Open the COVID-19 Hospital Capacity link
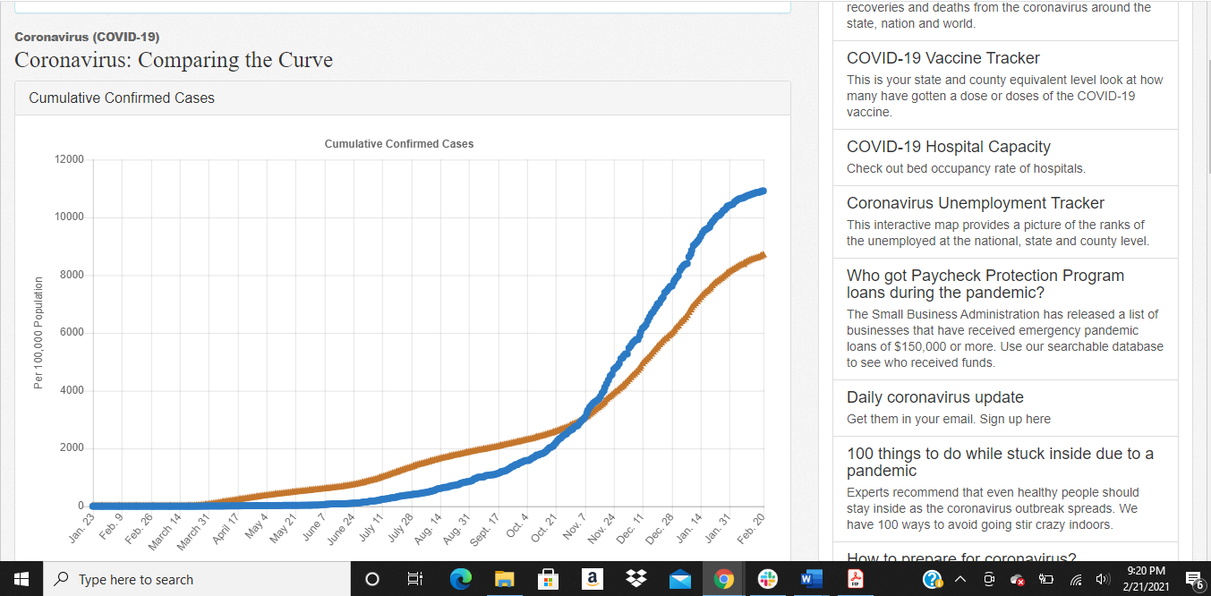The image size is (1211, 596). (x=948, y=147)
